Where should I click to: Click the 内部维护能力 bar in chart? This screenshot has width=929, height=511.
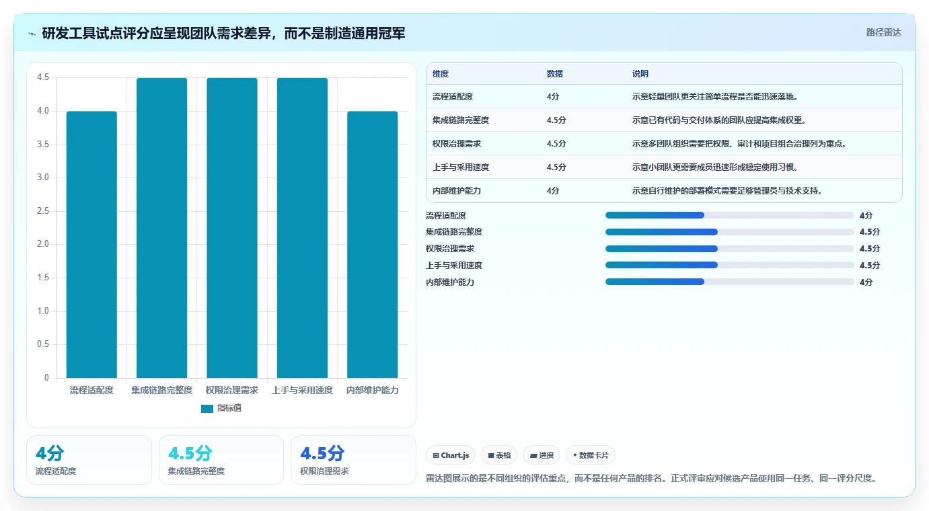click(x=373, y=245)
